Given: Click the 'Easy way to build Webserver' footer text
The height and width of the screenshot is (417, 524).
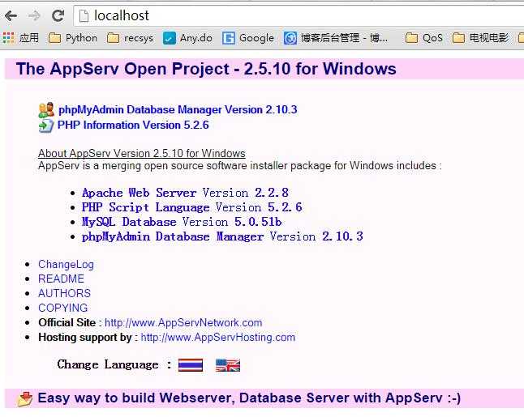Looking at the screenshot, I should point(249,398).
